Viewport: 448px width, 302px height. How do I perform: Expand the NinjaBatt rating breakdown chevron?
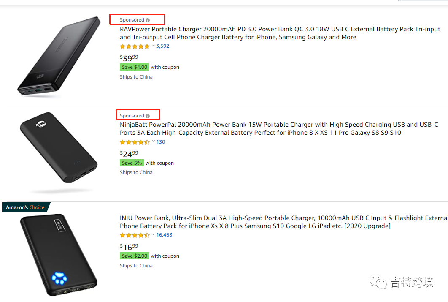coord(153,142)
